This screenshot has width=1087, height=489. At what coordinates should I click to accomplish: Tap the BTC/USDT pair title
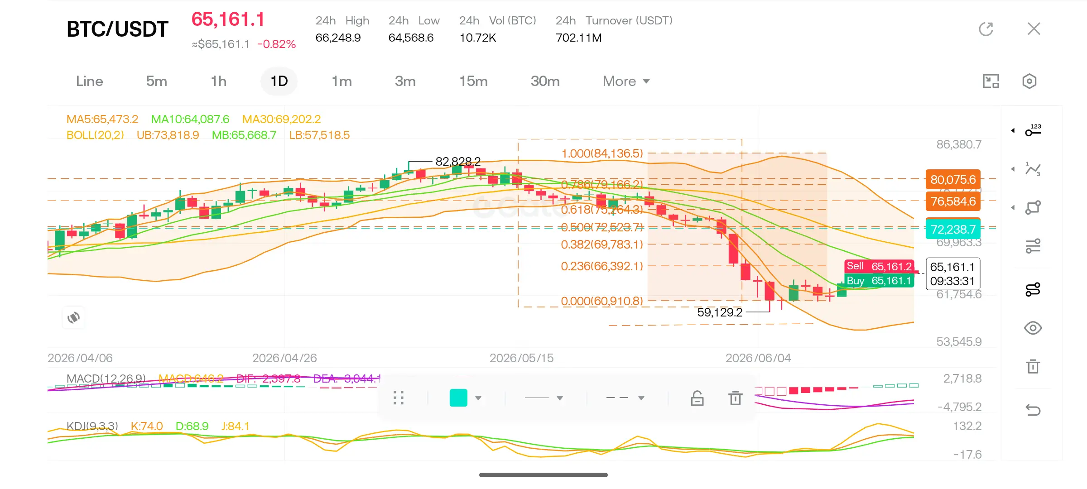(117, 29)
